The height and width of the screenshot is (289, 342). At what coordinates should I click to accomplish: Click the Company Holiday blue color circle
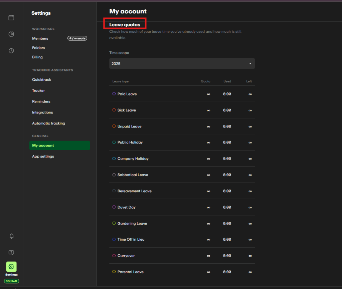coord(114,159)
